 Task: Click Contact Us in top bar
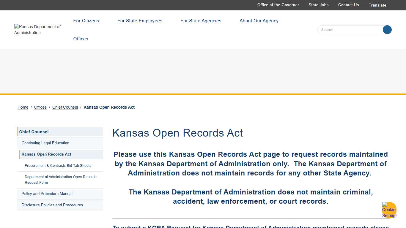348,5
